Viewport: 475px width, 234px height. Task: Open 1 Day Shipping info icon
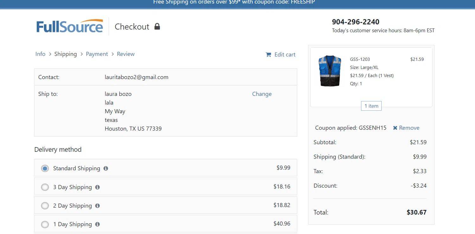coord(98,224)
